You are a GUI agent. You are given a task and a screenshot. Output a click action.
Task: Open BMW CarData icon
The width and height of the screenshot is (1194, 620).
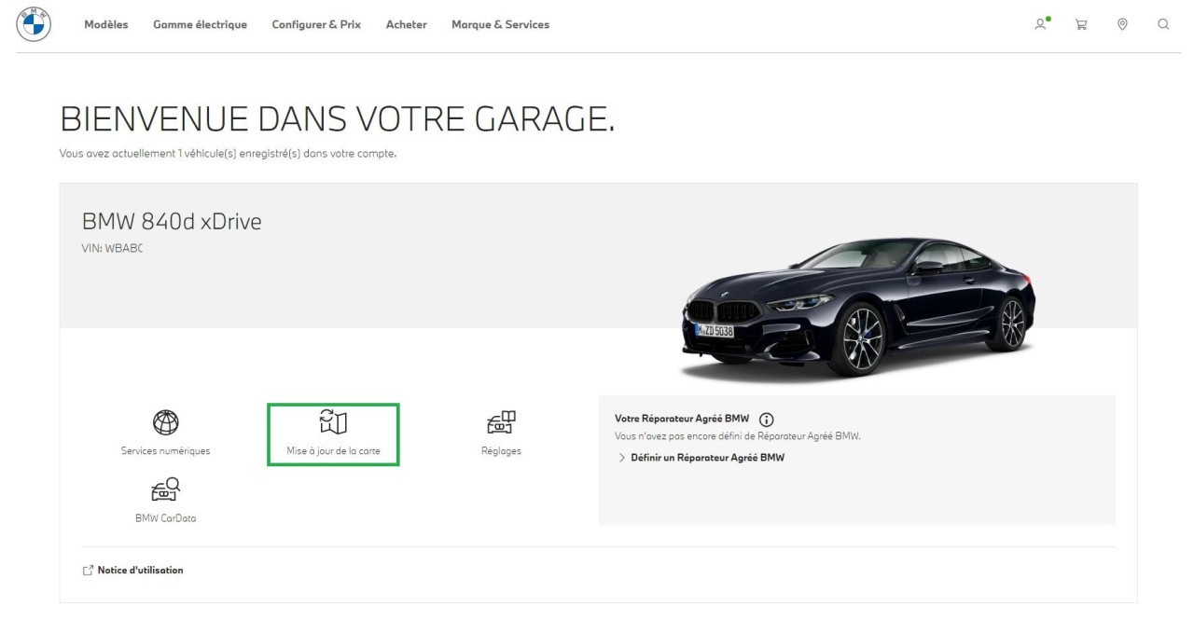click(165, 489)
